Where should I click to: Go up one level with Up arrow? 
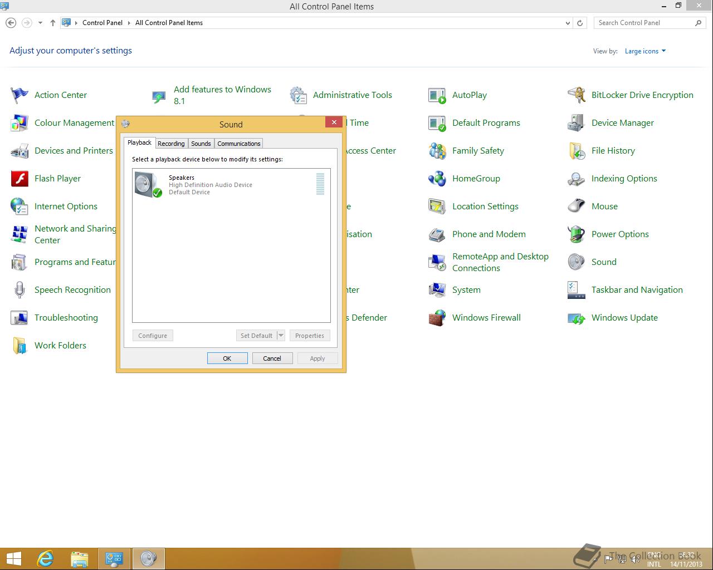pos(52,23)
